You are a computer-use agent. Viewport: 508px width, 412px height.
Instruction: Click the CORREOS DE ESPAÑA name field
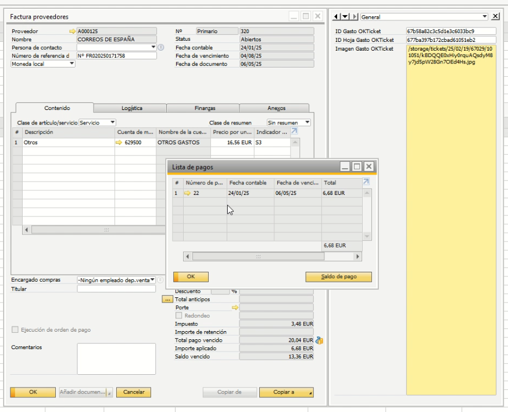pyautogui.click(x=117, y=39)
